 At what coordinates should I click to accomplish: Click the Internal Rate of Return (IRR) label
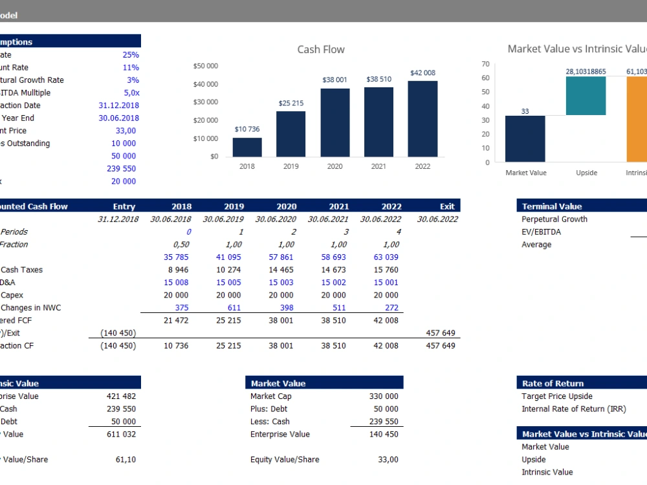573,409
